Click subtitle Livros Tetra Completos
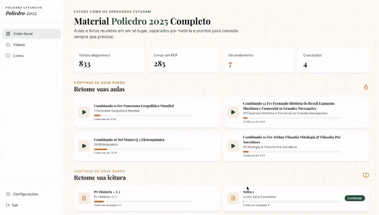This screenshot has height=215, width=379. click(259, 197)
